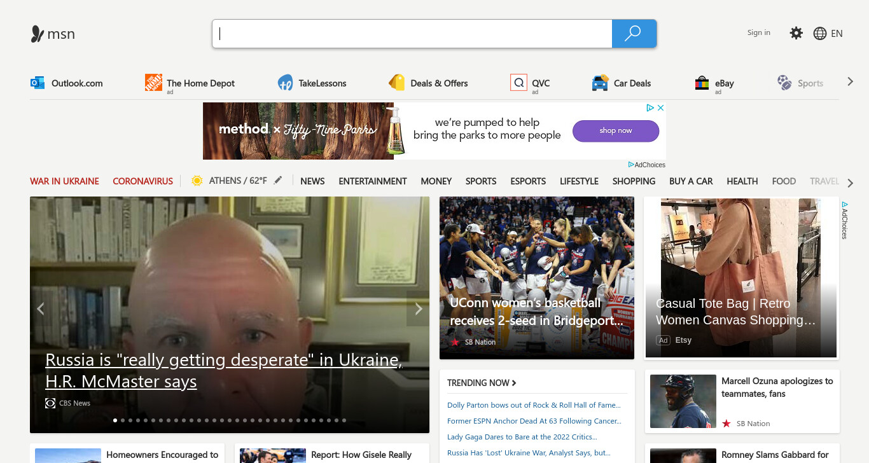The image size is (869, 463).
Task: Go to the MONEY section
Action: pos(436,181)
